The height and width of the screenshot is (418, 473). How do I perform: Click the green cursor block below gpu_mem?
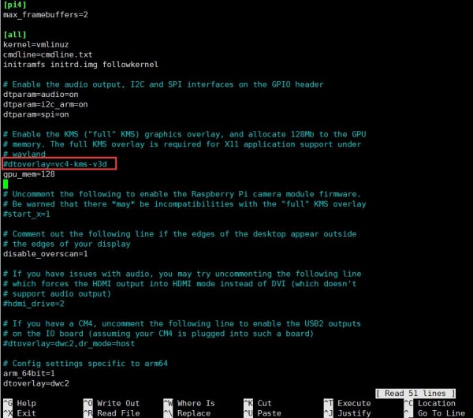(x=6, y=184)
